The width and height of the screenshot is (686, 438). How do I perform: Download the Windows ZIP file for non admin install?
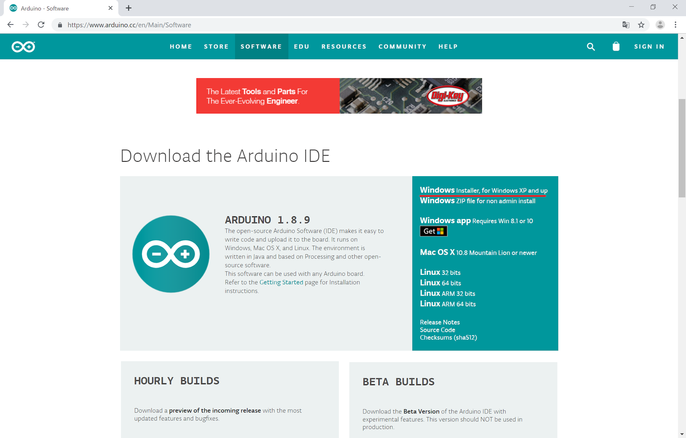tap(477, 201)
